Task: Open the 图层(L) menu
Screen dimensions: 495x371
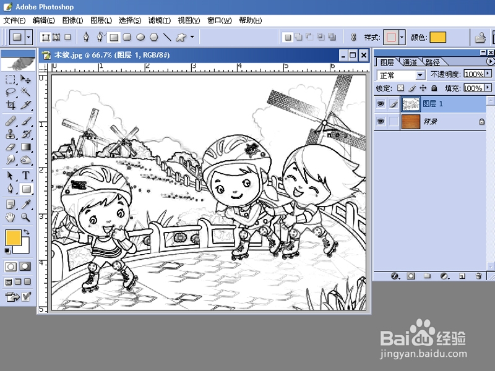Action: (101, 20)
